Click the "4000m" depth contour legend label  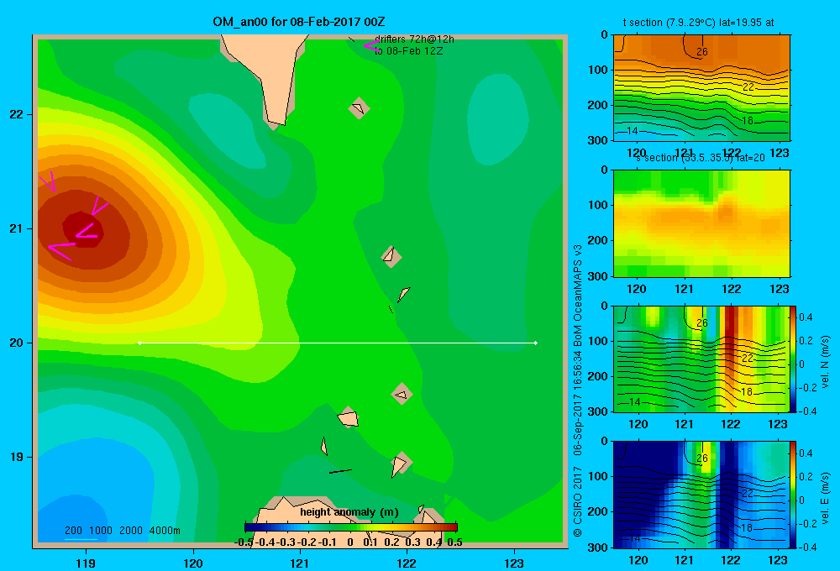point(165,531)
